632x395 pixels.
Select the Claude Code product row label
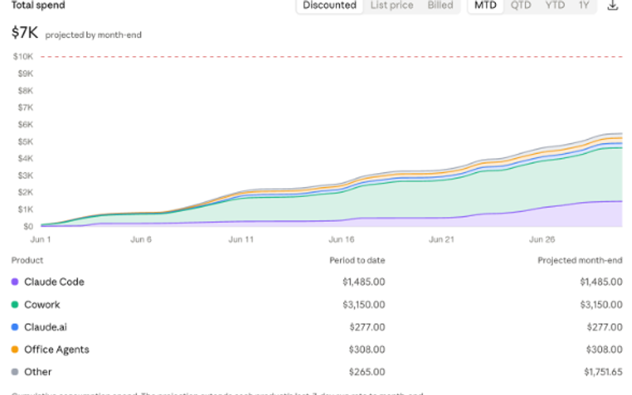click(x=54, y=282)
